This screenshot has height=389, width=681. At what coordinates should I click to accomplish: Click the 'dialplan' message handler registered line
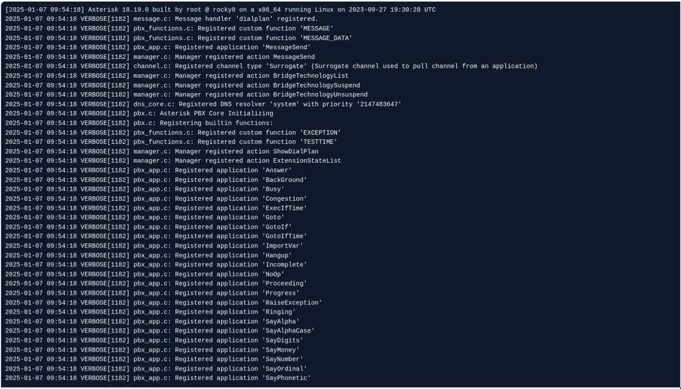(162, 19)
